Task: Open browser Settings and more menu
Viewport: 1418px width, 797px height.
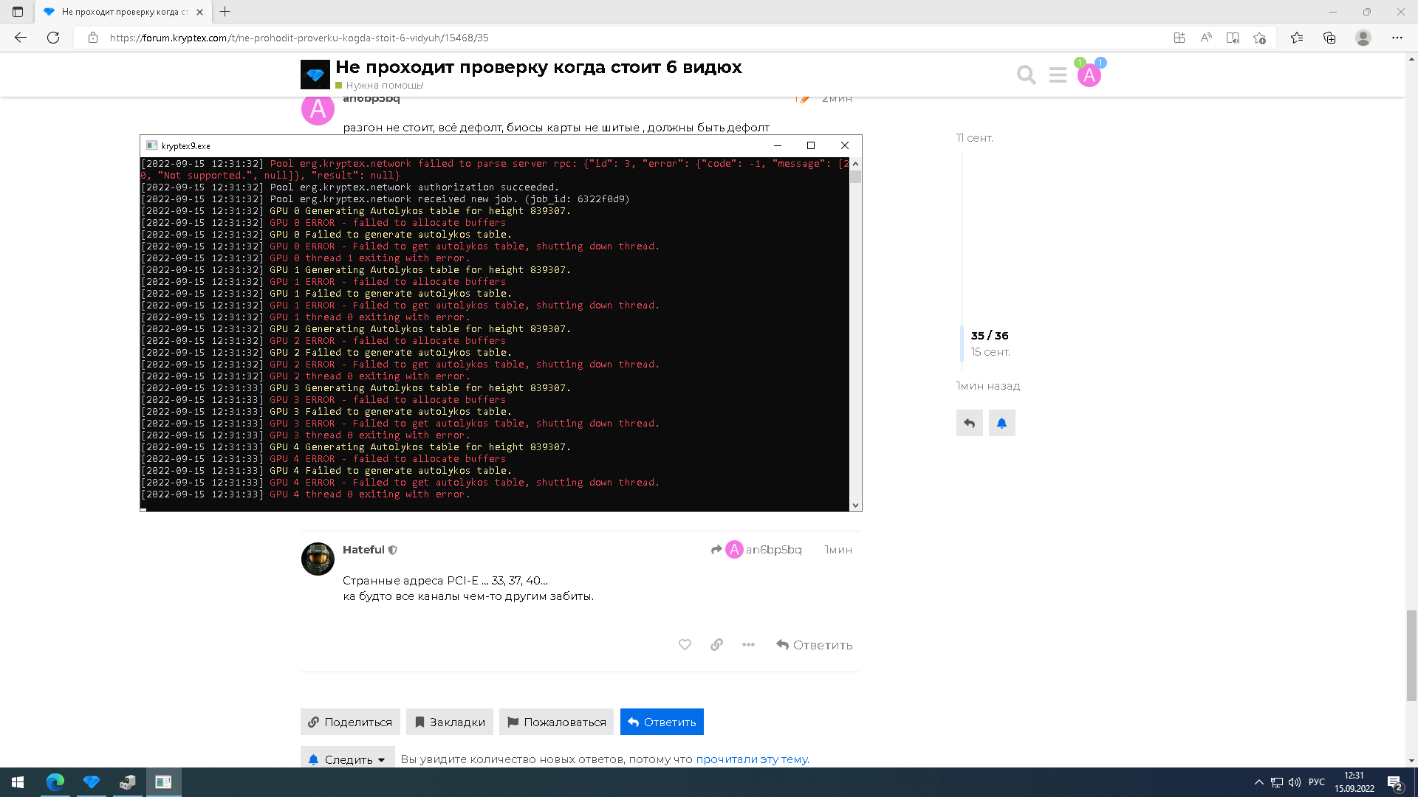Action: coord(1397,38)
